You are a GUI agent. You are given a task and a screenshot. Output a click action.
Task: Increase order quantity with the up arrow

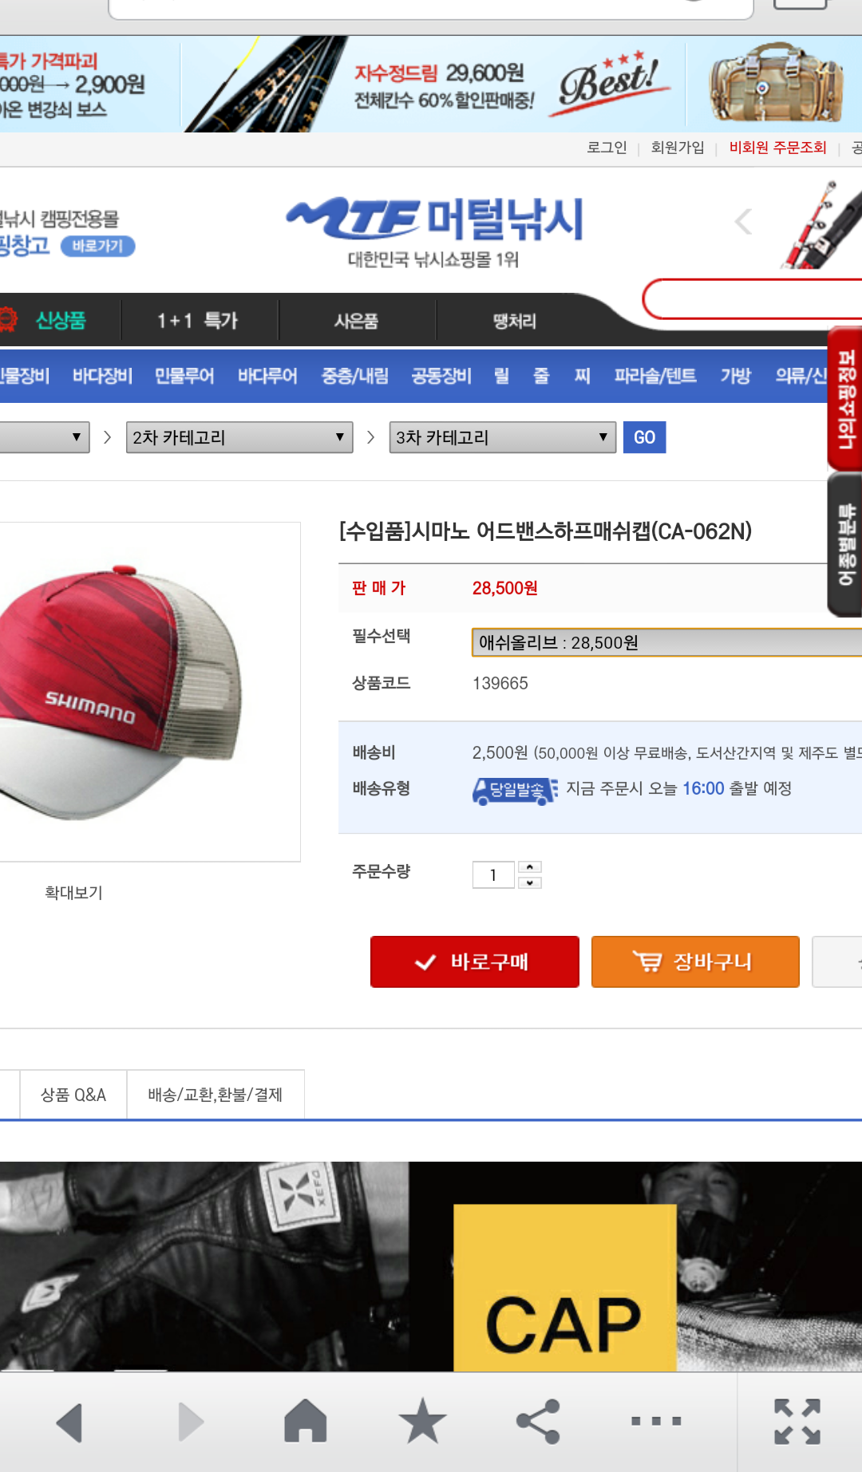[x=530, y=867]
